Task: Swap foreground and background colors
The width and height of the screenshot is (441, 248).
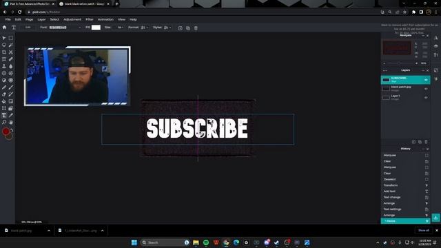Action: (12, 130)
